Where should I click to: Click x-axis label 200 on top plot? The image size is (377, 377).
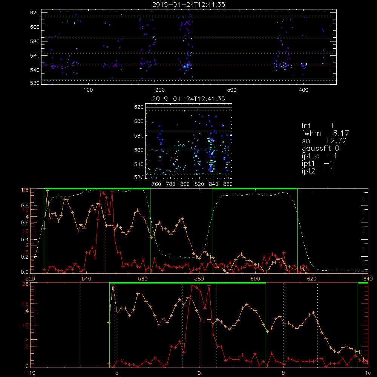pyautogui.click(x=160, y=90)
